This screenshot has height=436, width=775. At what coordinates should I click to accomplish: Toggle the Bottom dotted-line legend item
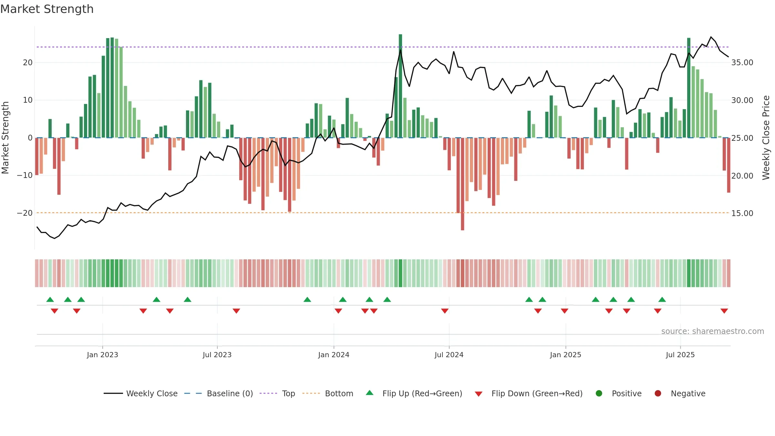[328, 393]
